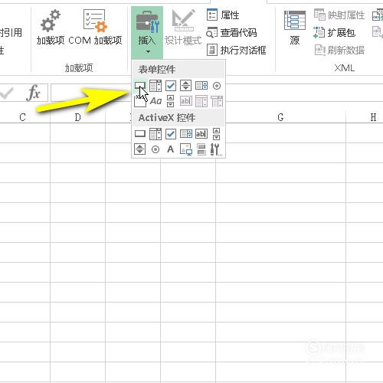
Task: Select the ActiveX Image control
Action: point(186,149)
